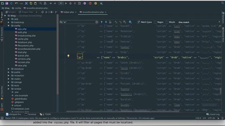Click the Paste clipboard icon

(x=35, y=3)
